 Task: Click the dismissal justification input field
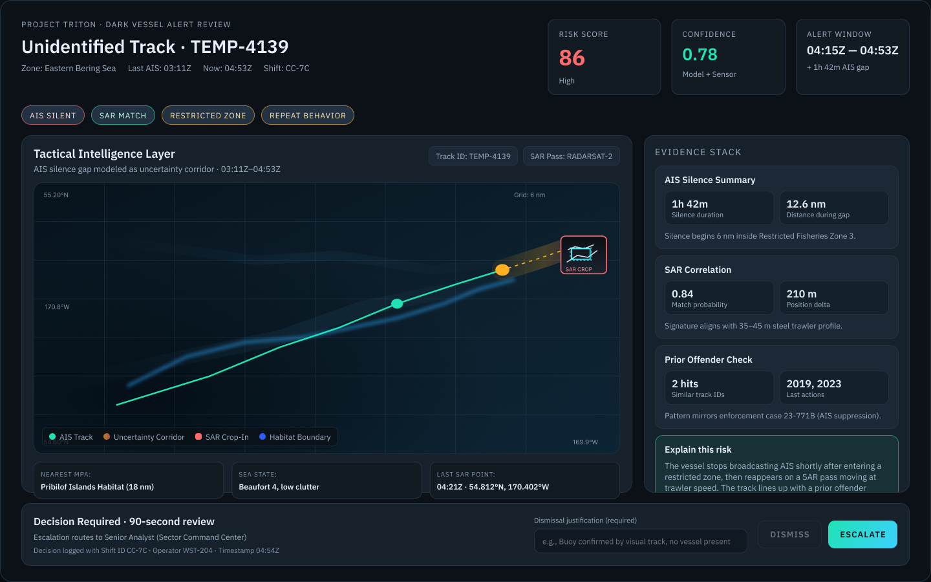pyautogui.click(x=640, y=541)
